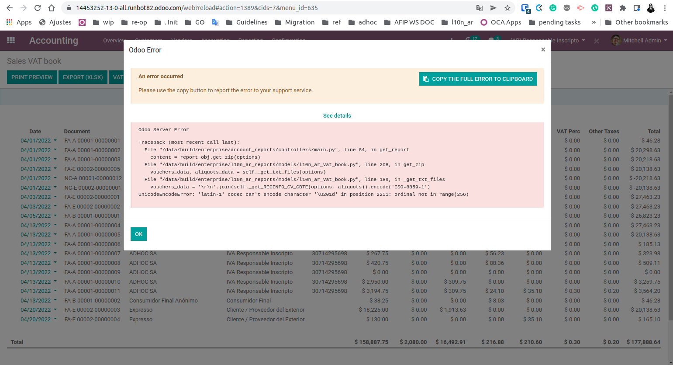
Task: Expand the date caret of FA-E 00002-00000004
Action: (x=55, y=319)
